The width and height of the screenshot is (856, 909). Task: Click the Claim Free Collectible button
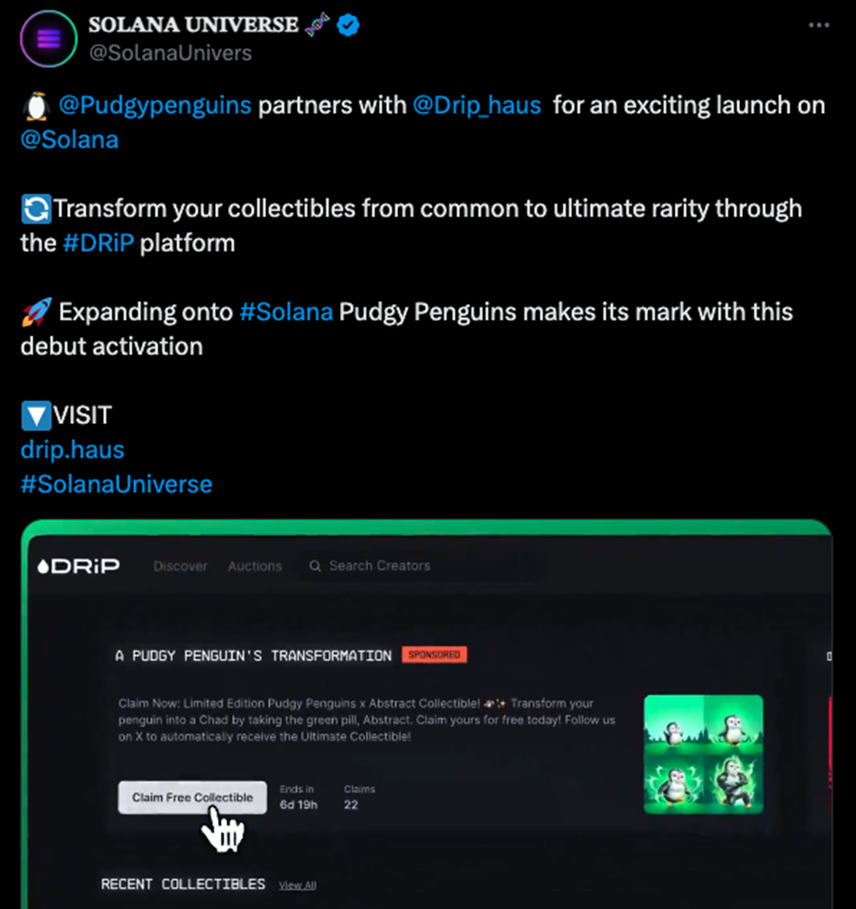[192, 797]
